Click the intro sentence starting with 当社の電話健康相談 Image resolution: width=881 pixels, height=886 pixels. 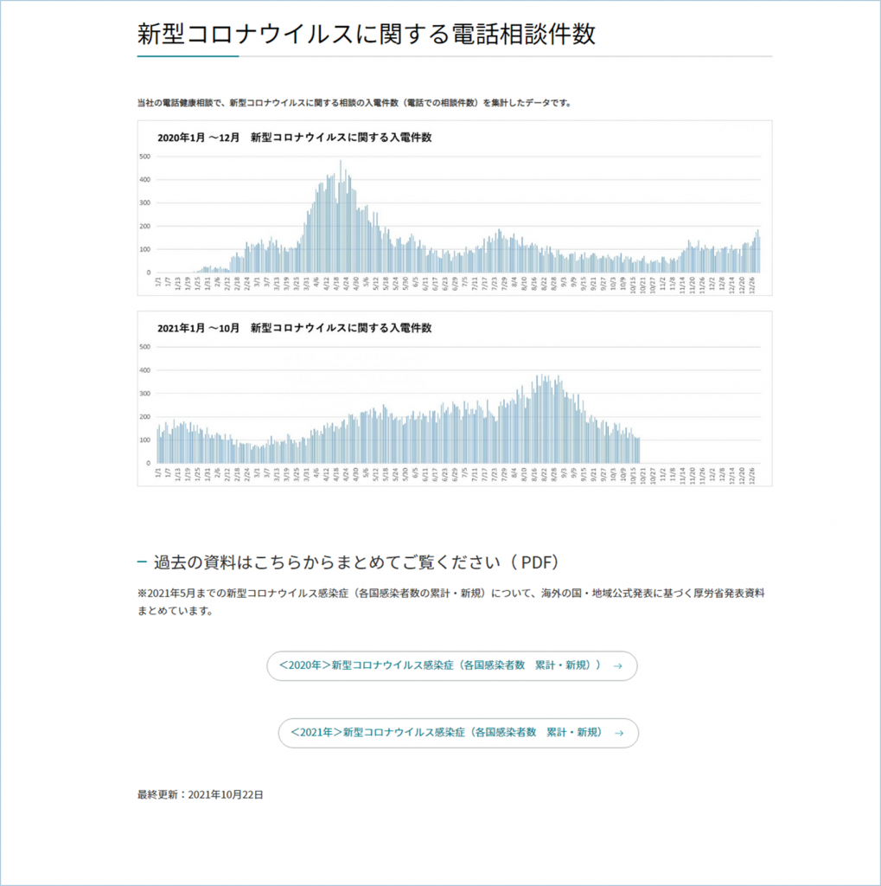click(x=354, y=103)
